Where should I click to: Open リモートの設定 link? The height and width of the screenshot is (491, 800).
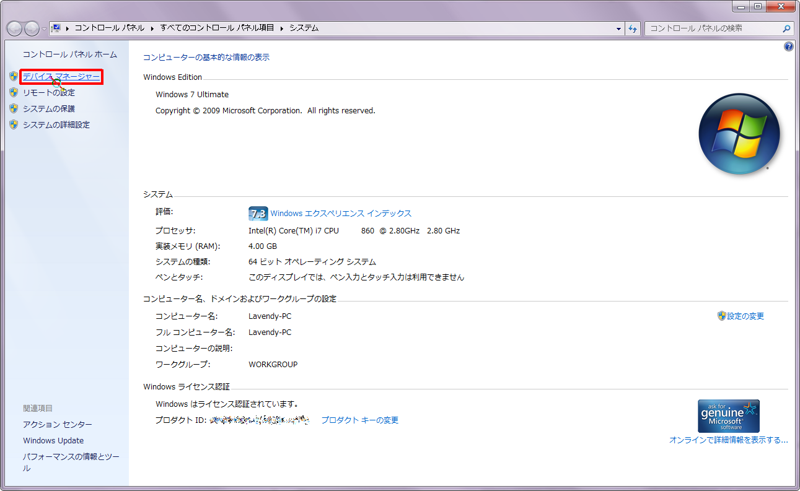tap(49, 93)
